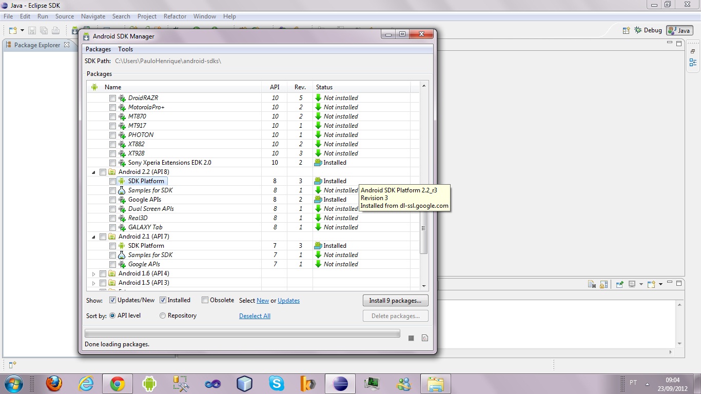The width and height of the screenshot is (701, 394).
Task: Check the MotorolaPro+ package checkbox
Action: coord(112,107)
